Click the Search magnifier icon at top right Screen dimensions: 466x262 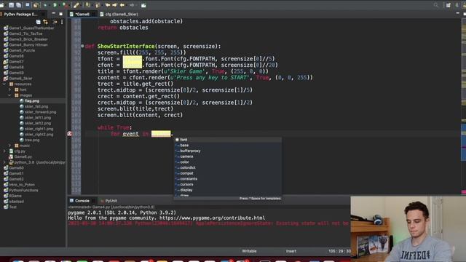(436, 5)
